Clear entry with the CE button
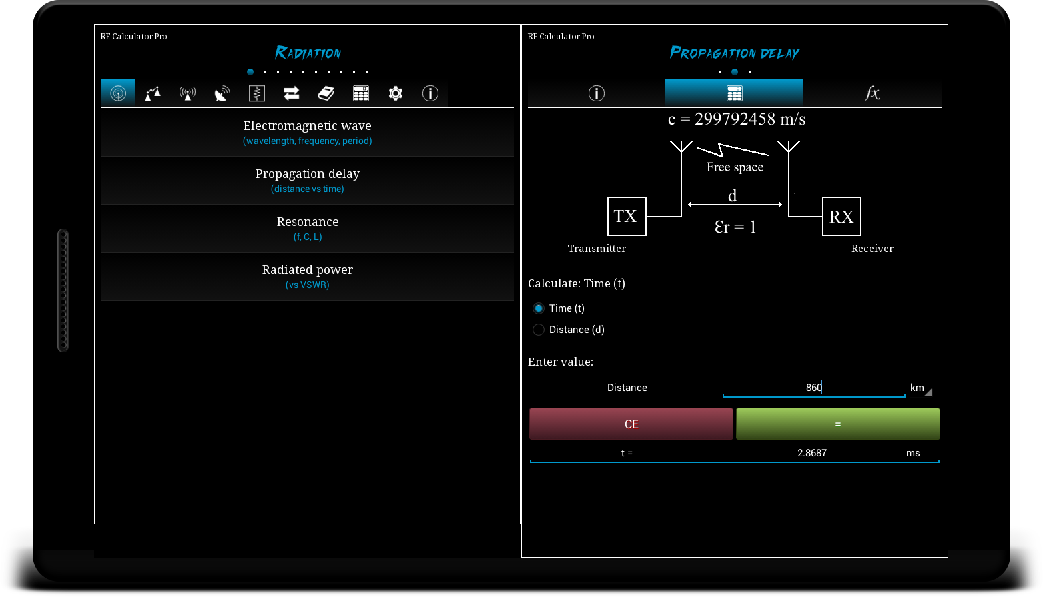Screen dimensions: 1043x597 click(x=631, y=424)
